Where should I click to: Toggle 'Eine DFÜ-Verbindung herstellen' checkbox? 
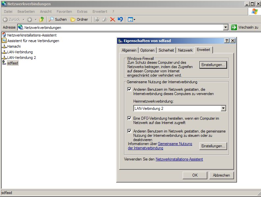(129, 118)
